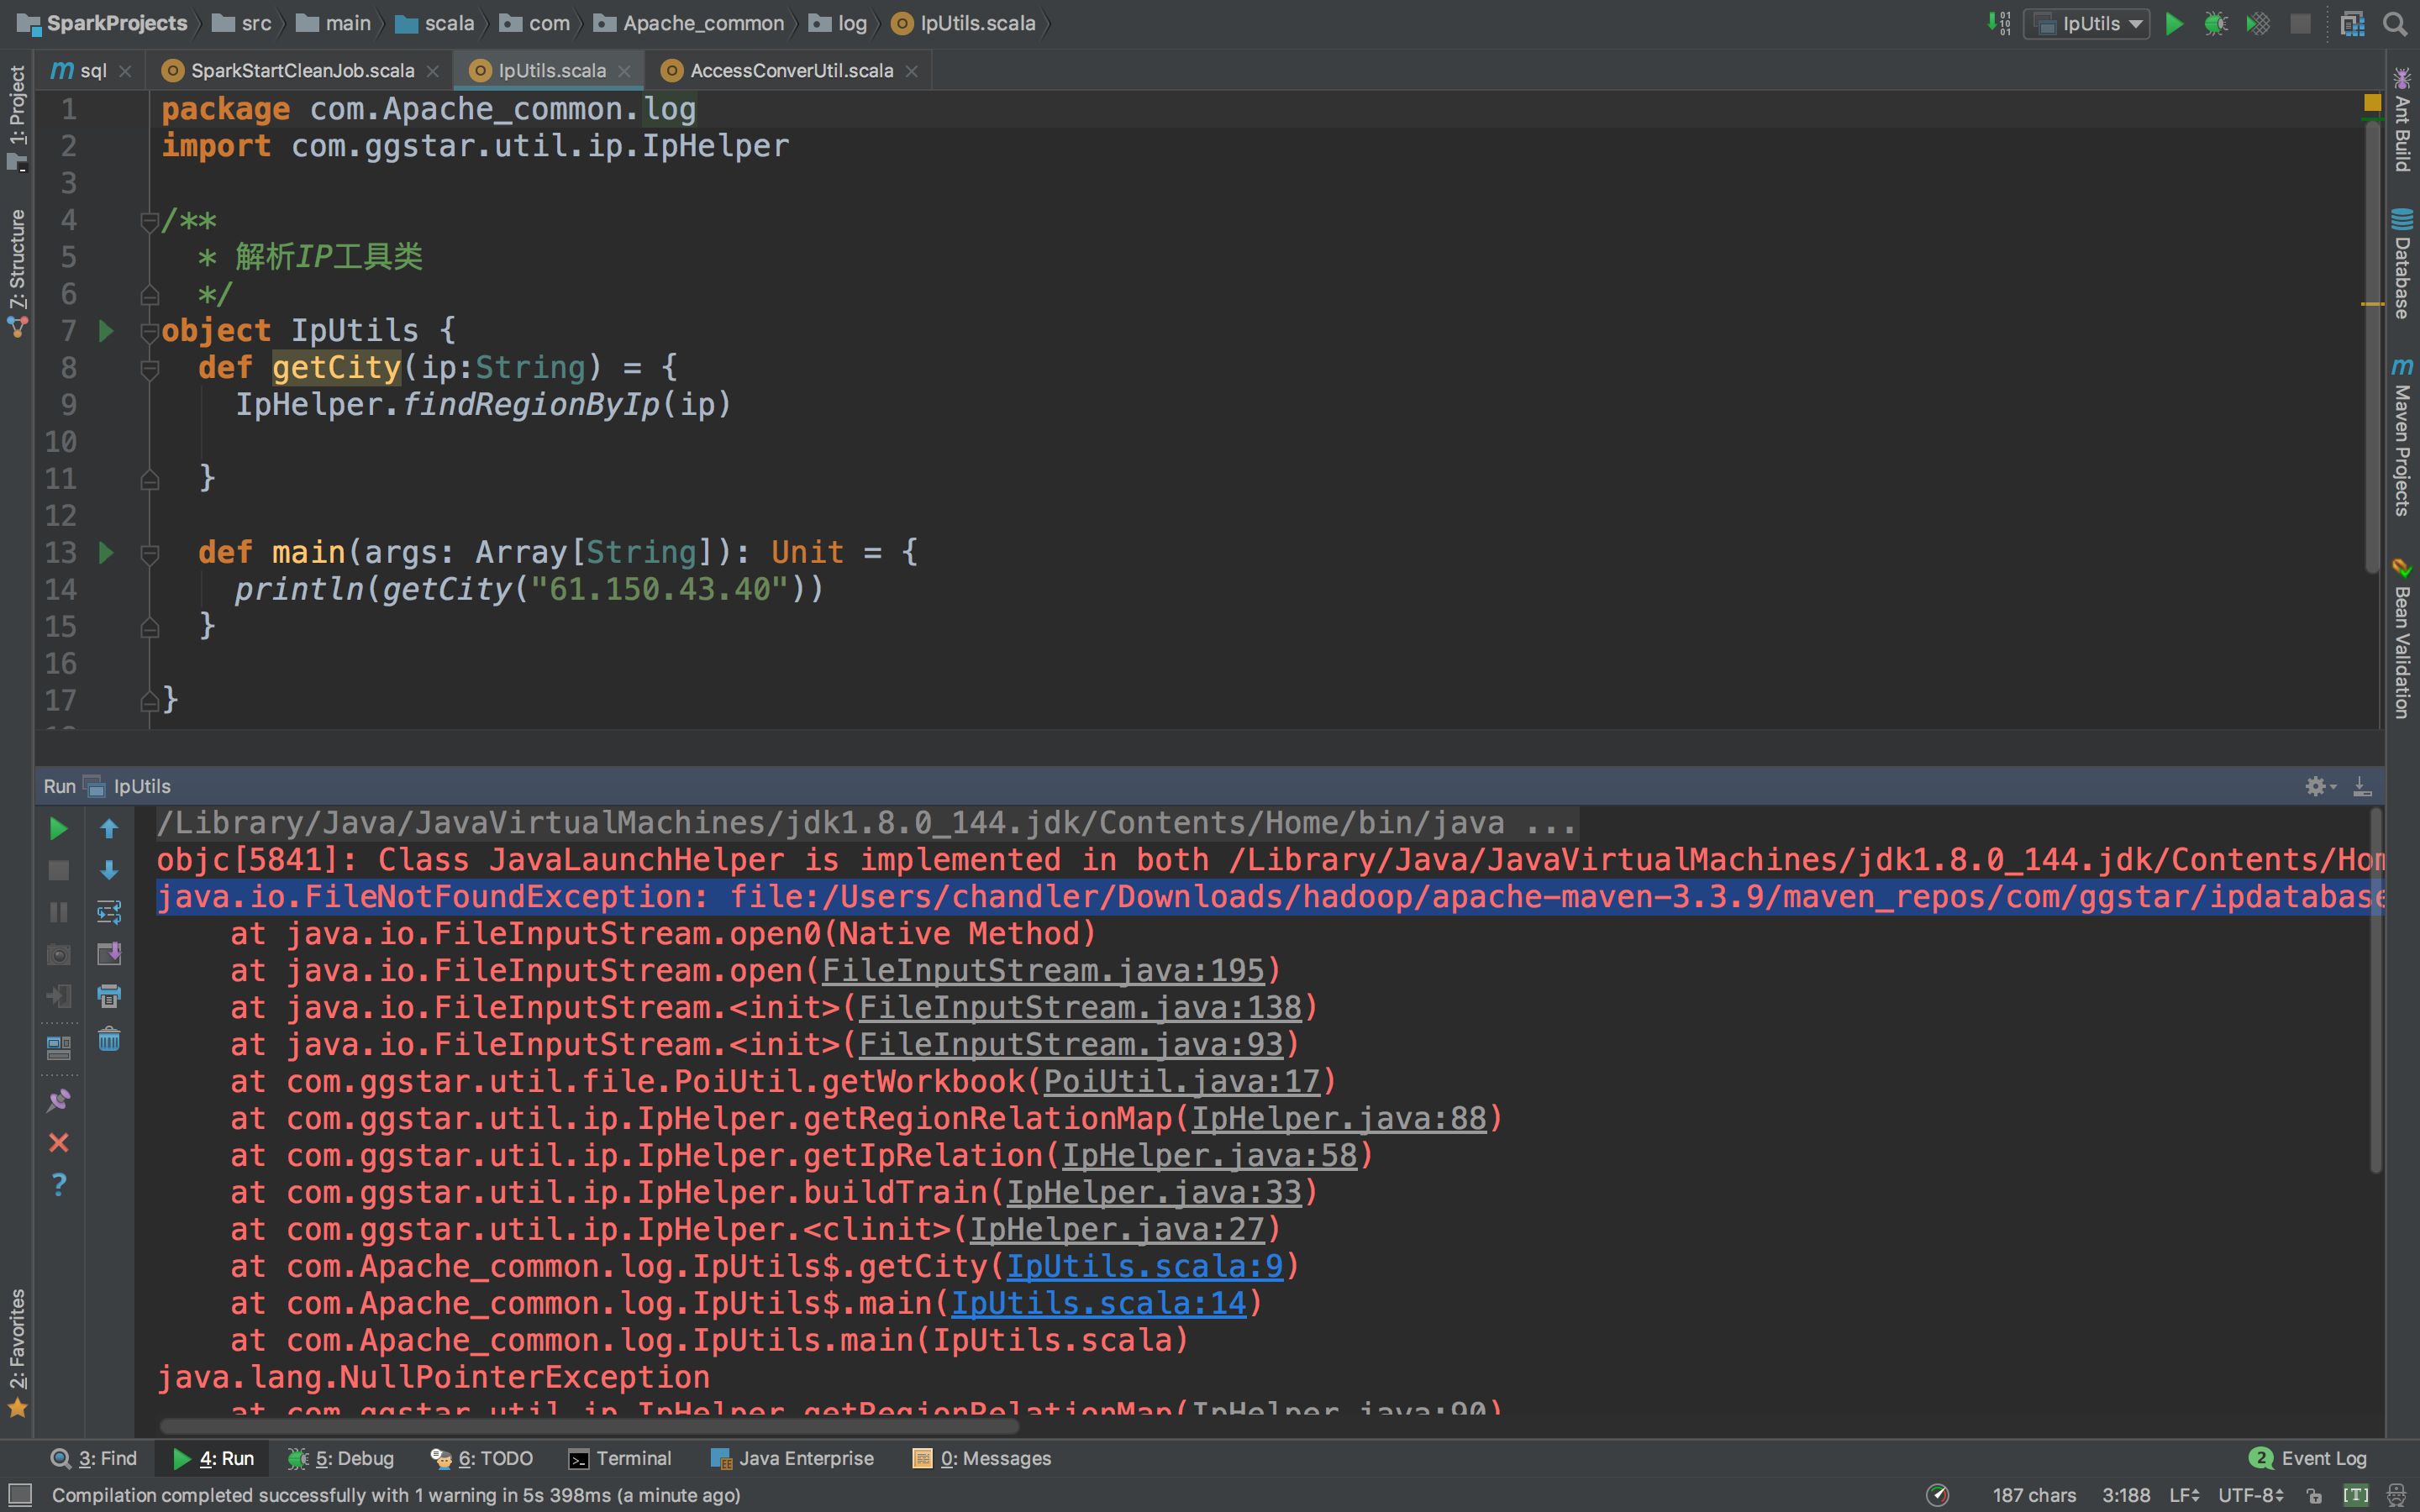This screenshot has height=1512, width=2420.
Task: Click Run with Coverage icon
Action: pos(2257,23)
